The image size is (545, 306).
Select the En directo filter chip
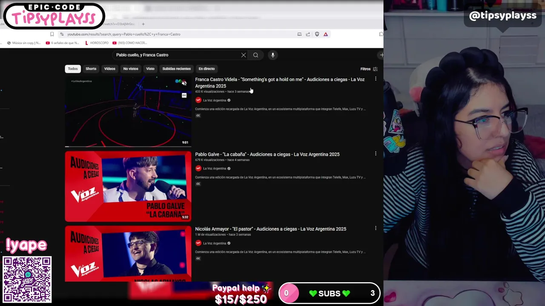point(207,68)
